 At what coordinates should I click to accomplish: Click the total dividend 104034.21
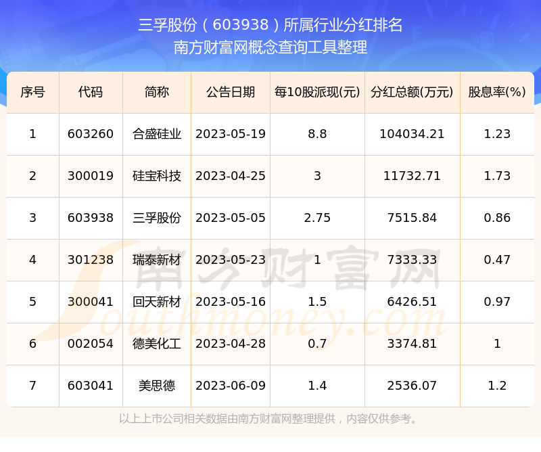click(x=412, y=134)
